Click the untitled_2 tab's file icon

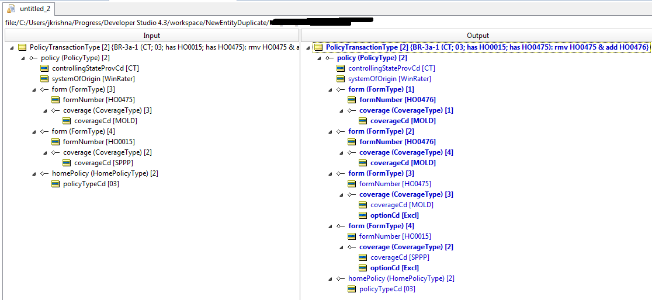(12, 9)
